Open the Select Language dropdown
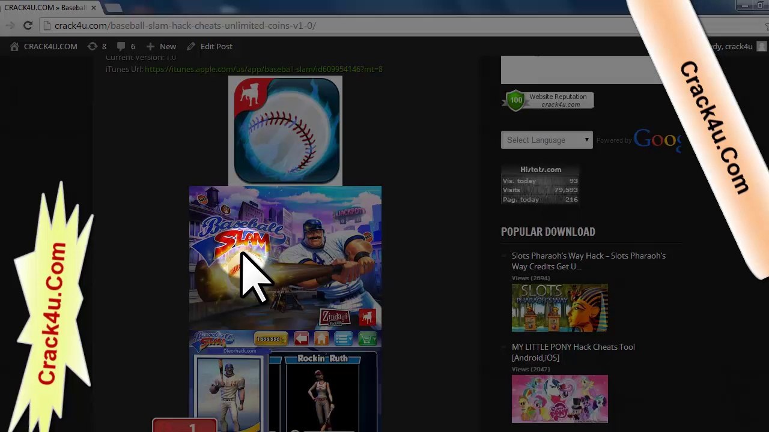The width and height of the screenshot is (769, 432). [x=547, y=140]
